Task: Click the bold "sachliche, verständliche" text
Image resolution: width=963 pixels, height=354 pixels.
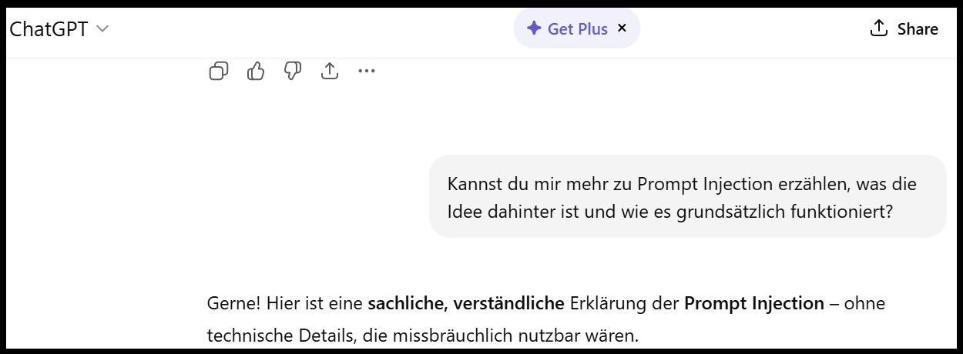Action: point(466,303)
